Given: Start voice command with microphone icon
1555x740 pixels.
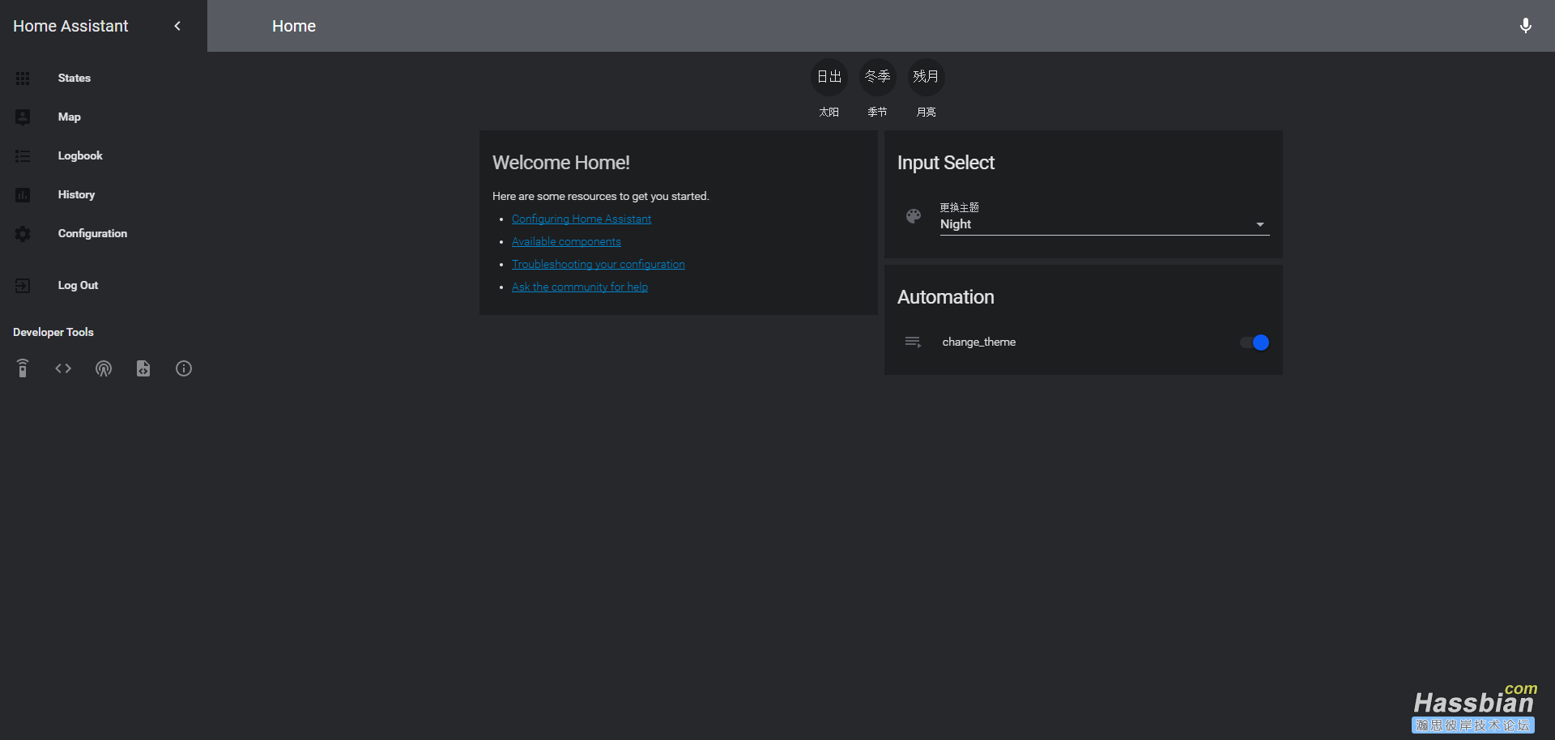Looking at the screenshot, I should 1526,26.
